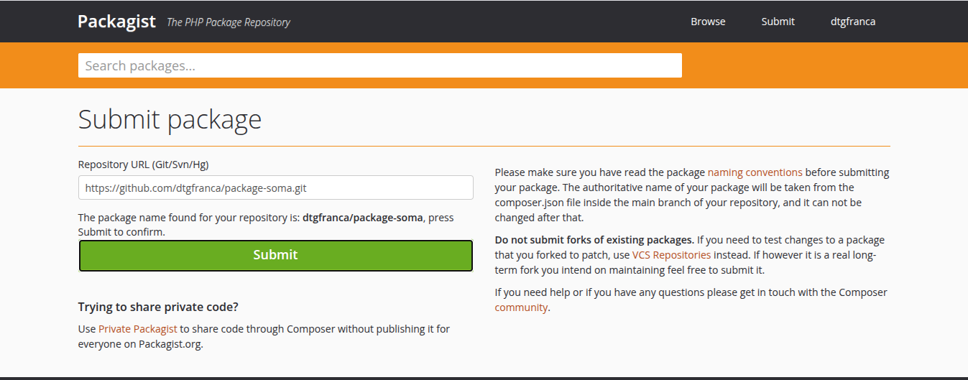Go to Submit in the top navigation
This screenshot has height=380, width=968.
[x=778, y=22]
